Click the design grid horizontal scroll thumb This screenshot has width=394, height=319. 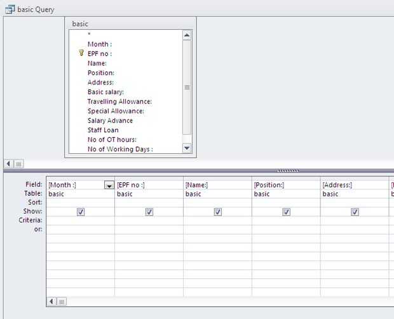(62, 301)
